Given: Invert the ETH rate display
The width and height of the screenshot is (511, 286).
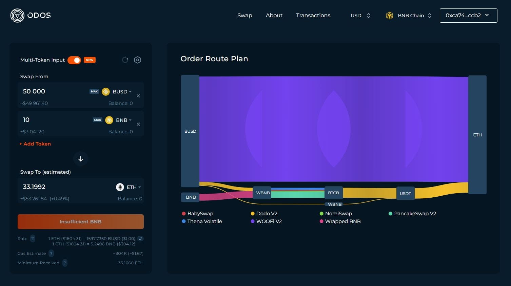Looking at the screenshot, I should point(140,238).
